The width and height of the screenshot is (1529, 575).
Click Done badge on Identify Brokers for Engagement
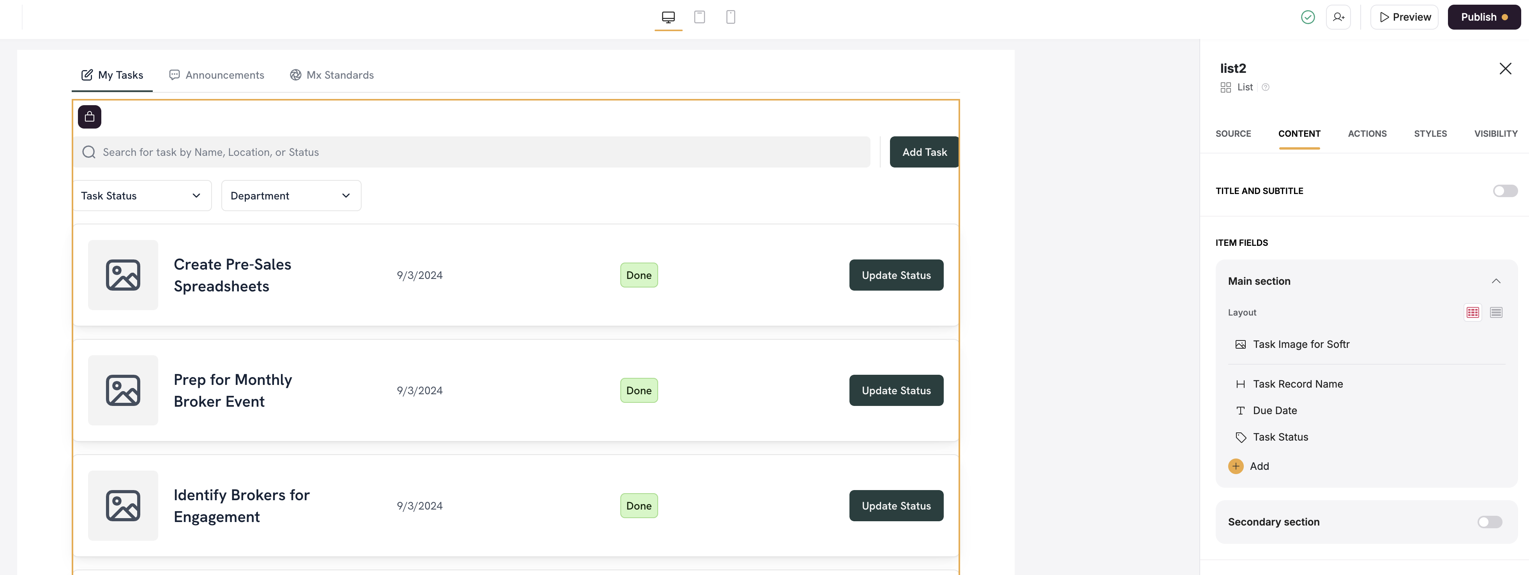[x=639, y=506]
